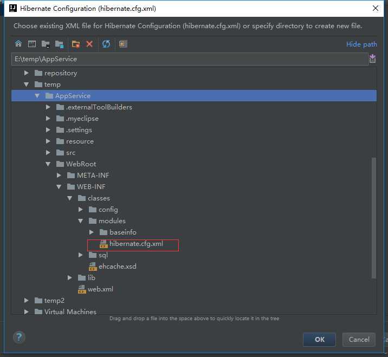Viewport: 388px width, 357px height.
Task: Click the AppService folder icon
Action: click(49, 96)
